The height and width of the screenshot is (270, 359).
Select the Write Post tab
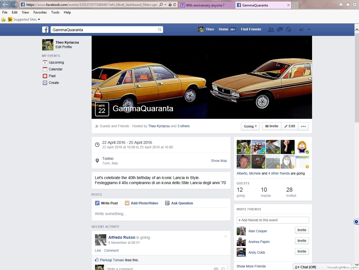click(106, 203)
